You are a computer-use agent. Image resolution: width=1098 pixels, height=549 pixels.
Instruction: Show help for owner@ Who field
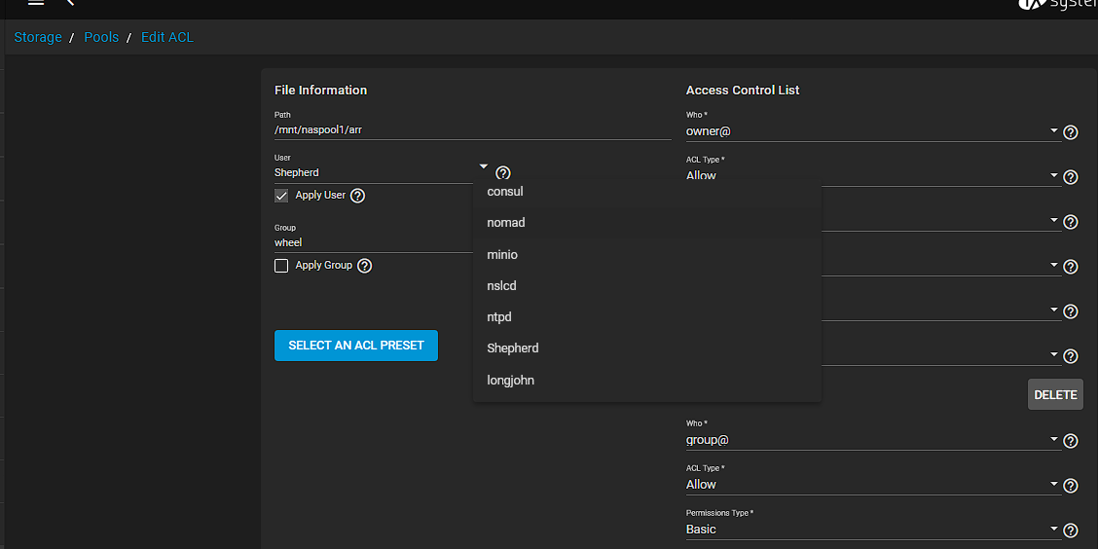(1071, 132)
